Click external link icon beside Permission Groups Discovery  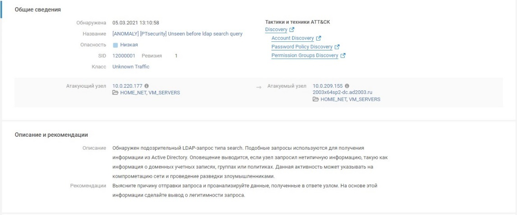[343, 56]
